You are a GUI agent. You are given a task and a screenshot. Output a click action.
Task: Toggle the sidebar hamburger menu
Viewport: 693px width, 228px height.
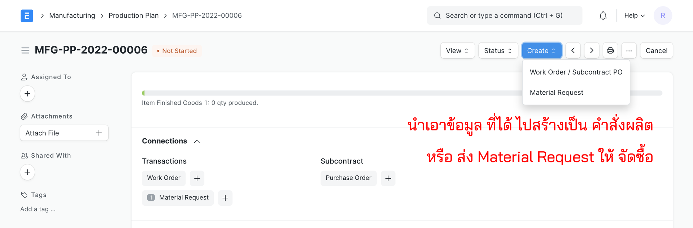point(25,50)
